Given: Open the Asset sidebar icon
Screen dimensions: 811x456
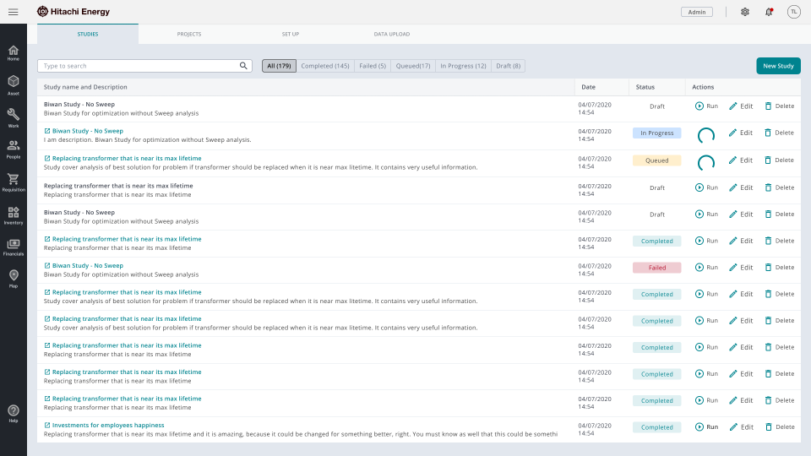Looking at the screenshot, I should coord(14,84).
